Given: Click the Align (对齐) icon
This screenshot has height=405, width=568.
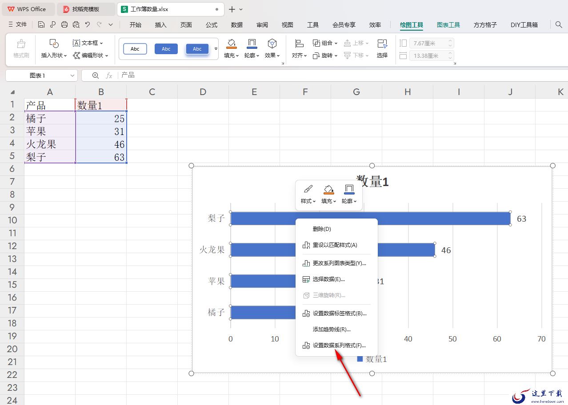Looking at the screenshot, I should [x=299, y=44].
